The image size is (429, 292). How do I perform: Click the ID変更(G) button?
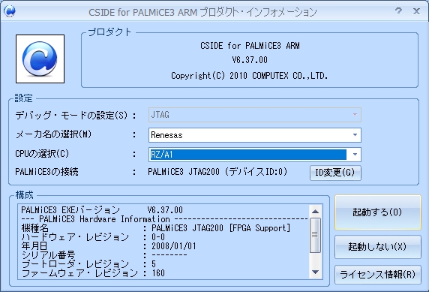point(335,173)
